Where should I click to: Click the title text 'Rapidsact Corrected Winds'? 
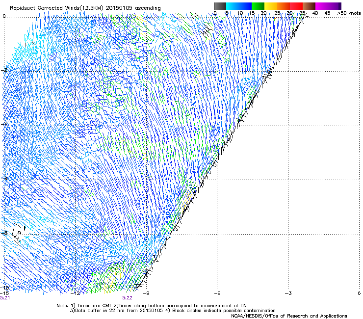pos(46,8)
